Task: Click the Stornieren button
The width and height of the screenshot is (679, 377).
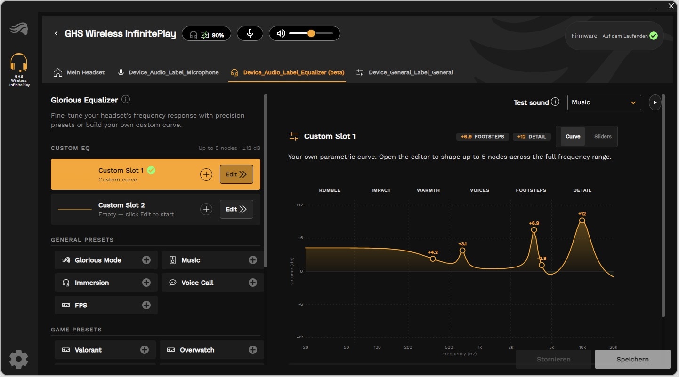Action: (x=554, y=359)
